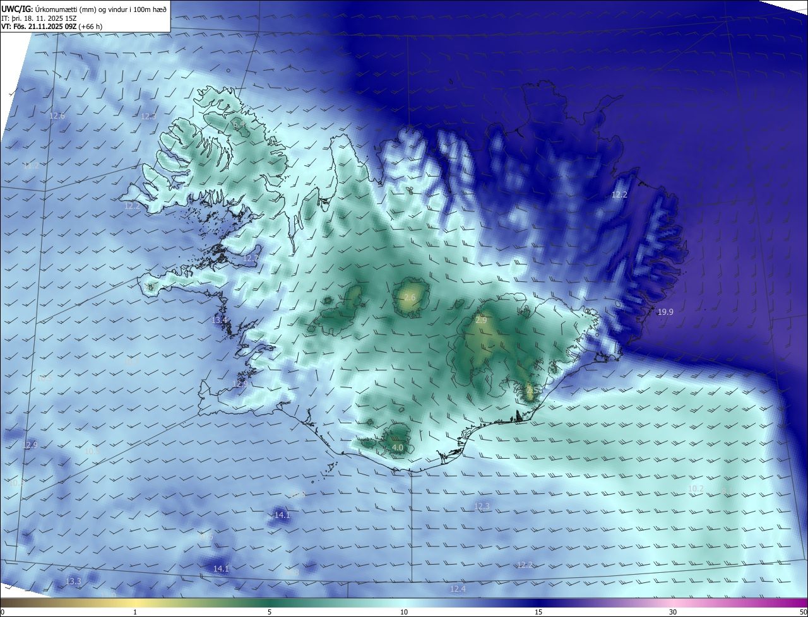Click the '12.4' value label on the map

tap(458, 589)
